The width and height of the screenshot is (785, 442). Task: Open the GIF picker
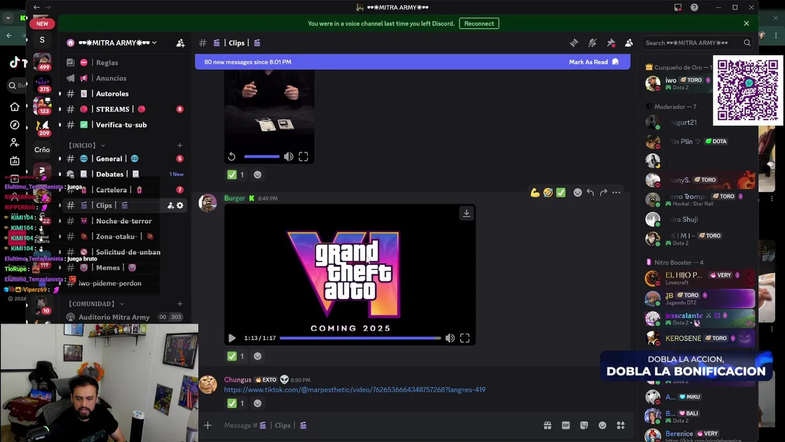(565, 425)
